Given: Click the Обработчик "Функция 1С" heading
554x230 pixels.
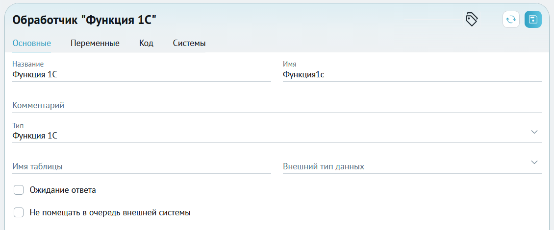Looking at the screenshot, I should [84, 20].
